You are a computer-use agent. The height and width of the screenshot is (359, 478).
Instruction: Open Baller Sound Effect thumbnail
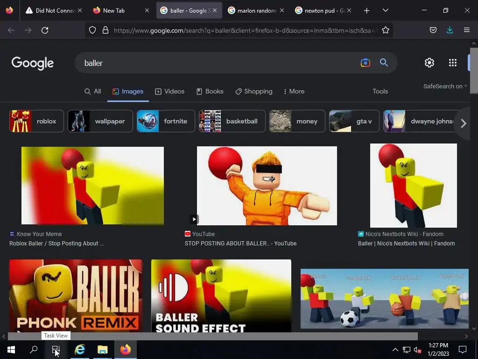click(221, 295)
